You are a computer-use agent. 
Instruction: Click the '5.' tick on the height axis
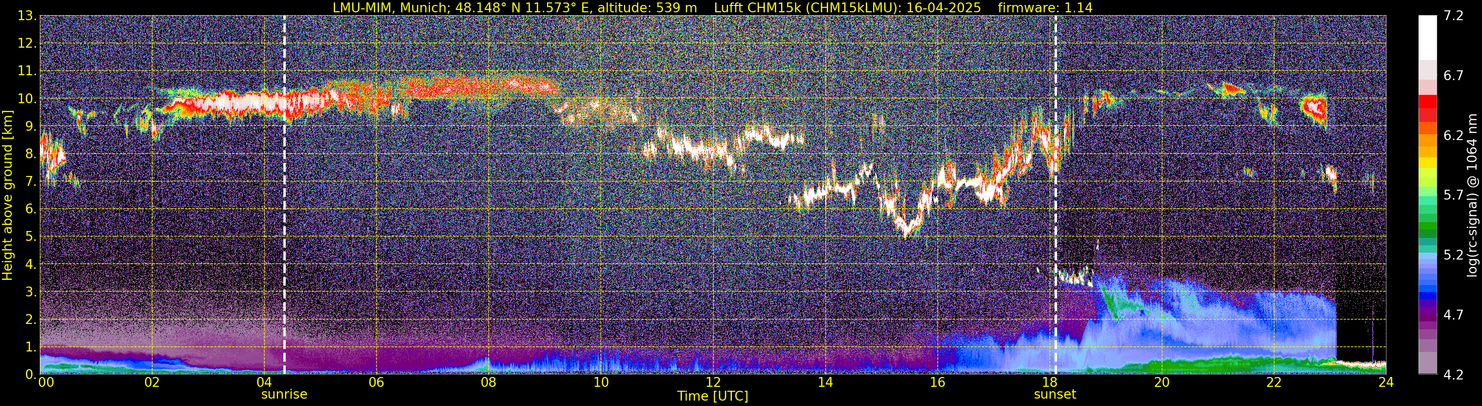pyautogui.click(x=31, y=236)
